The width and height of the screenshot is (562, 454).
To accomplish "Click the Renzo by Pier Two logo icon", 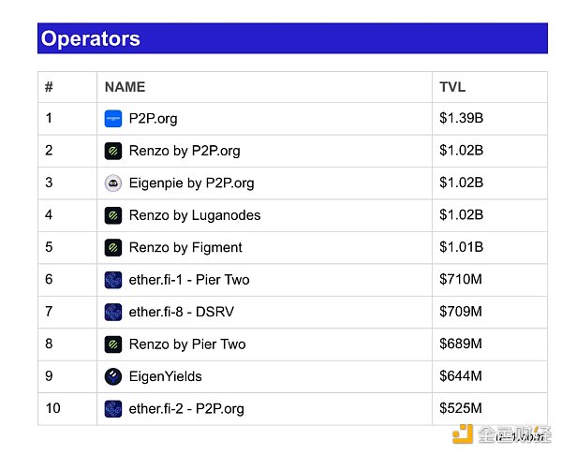I will [x=113, y=344].
